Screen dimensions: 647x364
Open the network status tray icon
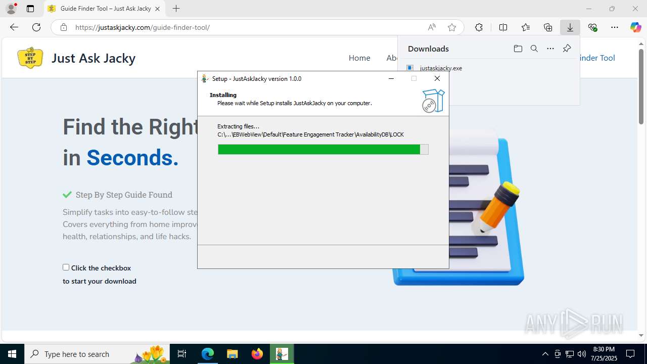570,354
